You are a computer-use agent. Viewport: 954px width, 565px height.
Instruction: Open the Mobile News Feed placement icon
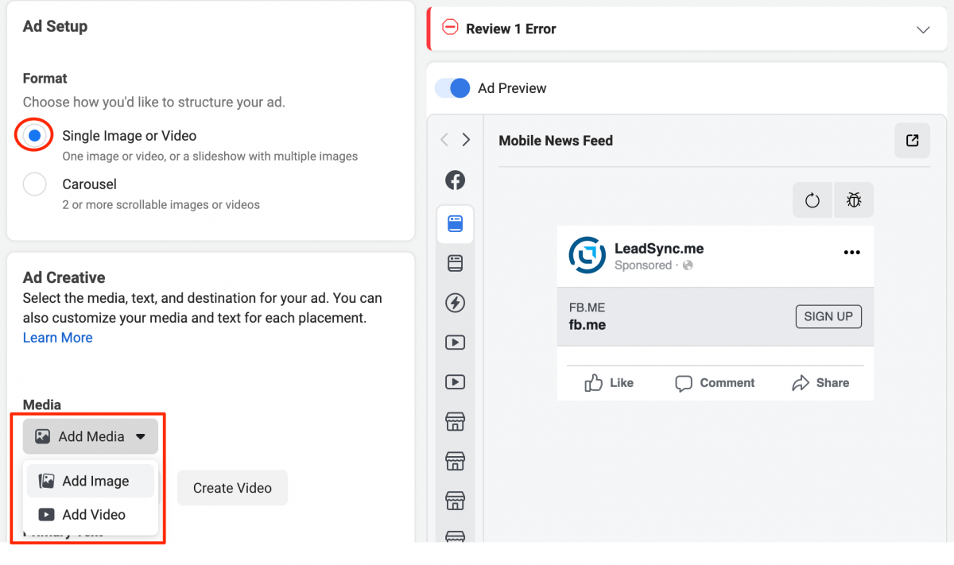point(455,223)
